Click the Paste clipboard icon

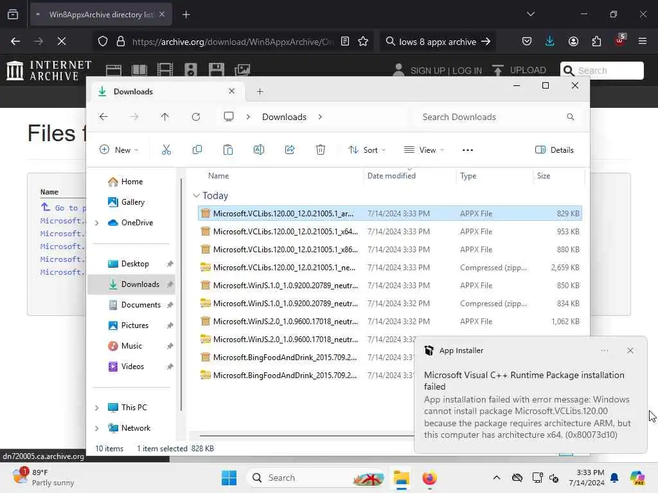(x=228, y=150)
